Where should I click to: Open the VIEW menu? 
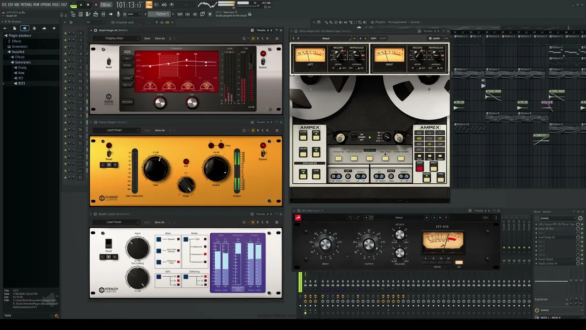pyautogui.click(x=36, y=5)
